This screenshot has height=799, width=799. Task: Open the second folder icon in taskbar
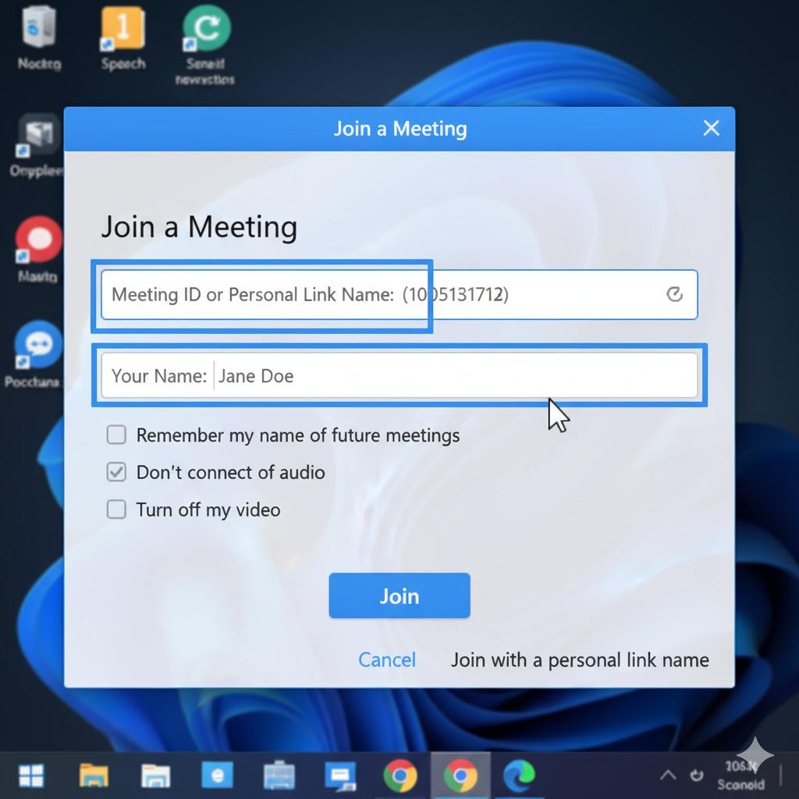(x=156, y=776)
